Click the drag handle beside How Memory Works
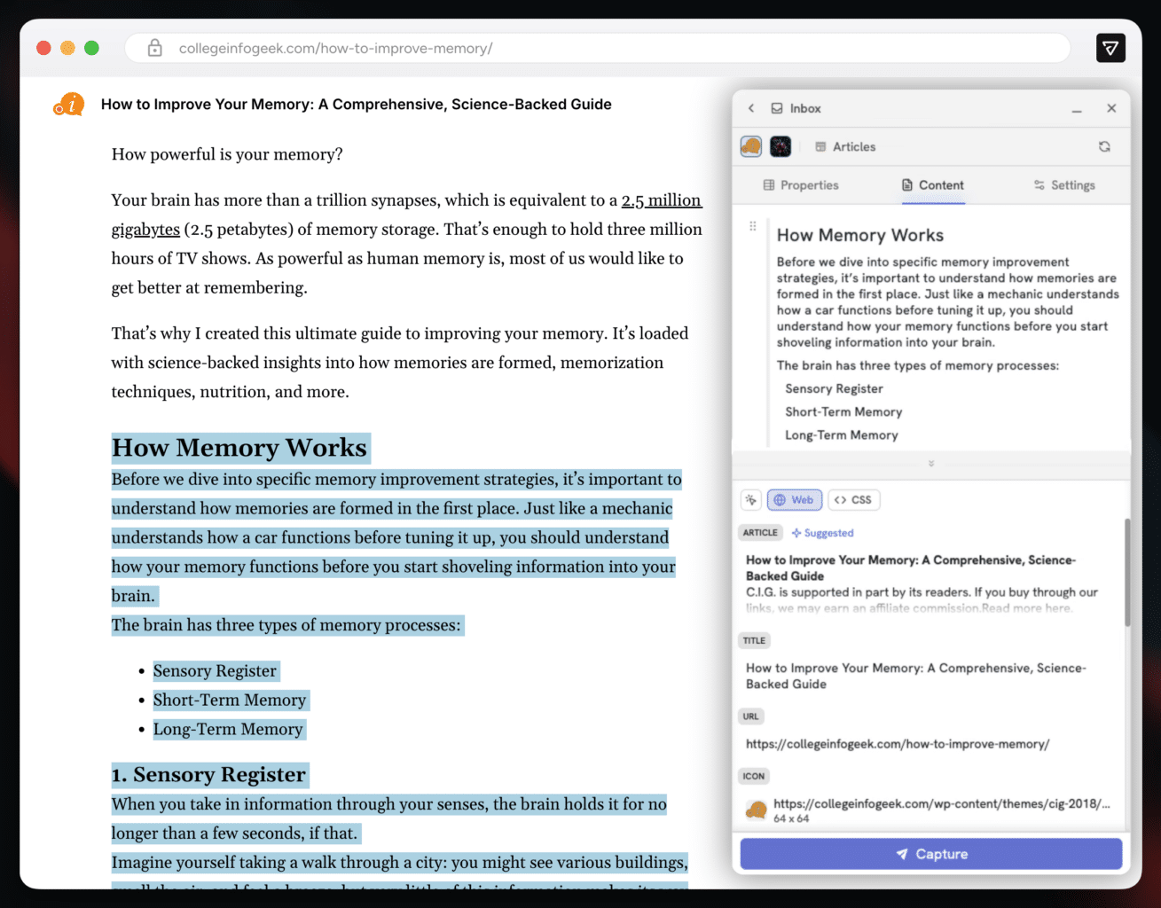Screen dimensions: 1161x908 [x=753, y=226]
